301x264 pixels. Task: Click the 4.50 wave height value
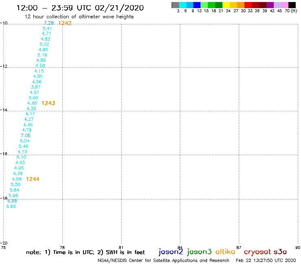click(38, 76)
